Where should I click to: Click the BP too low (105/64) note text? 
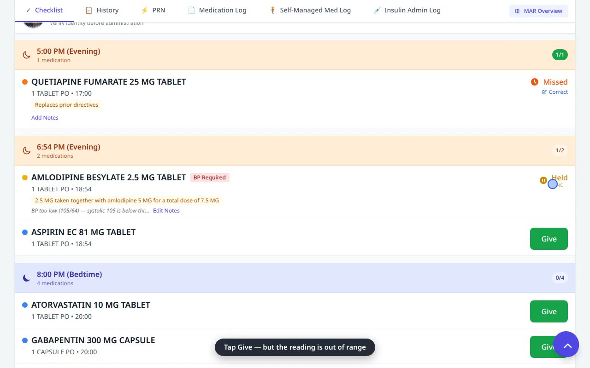tap(90, 211)
